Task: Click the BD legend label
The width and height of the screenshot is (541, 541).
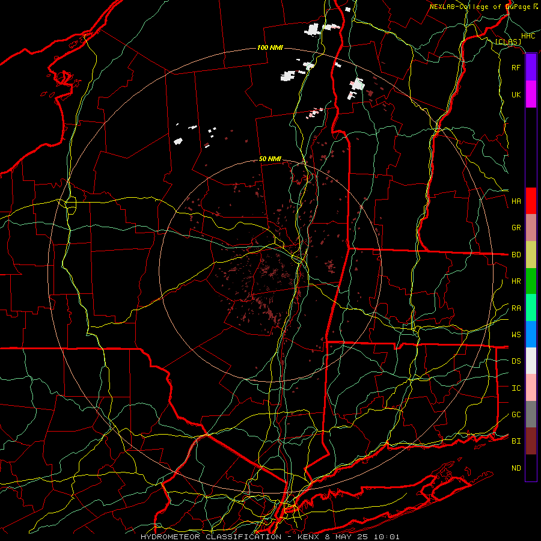Action: pyautogui.click(x=516, y=255)
